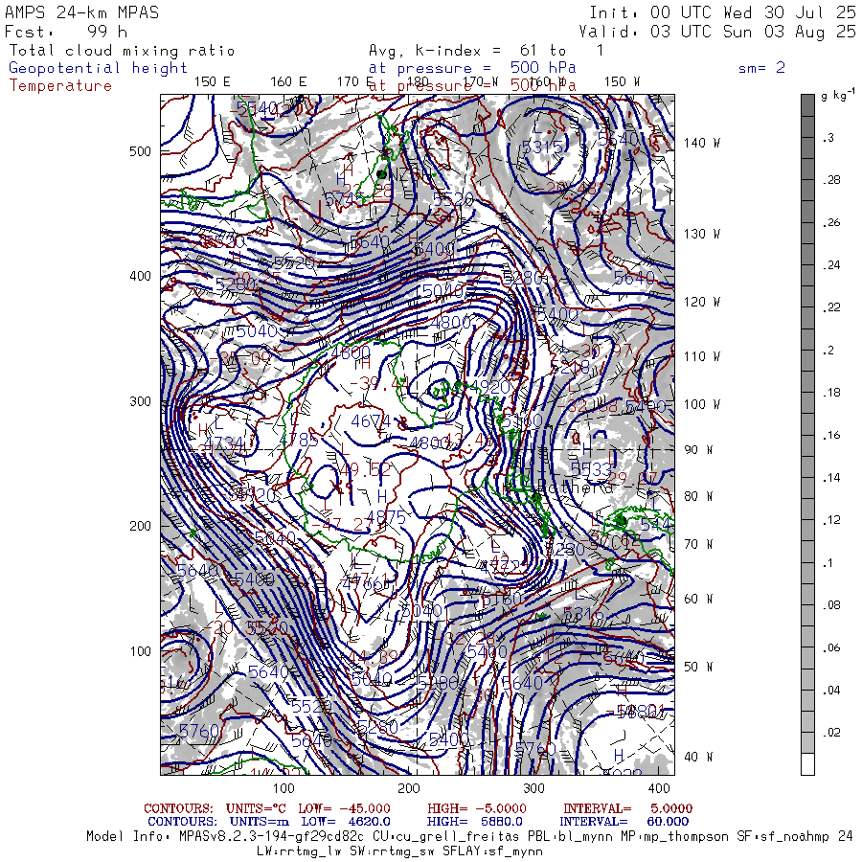This screenshot has width=862, height=862.
Task: Click the blue 'HIGH= 5880.0' text
Action: (x=474, y=822)
